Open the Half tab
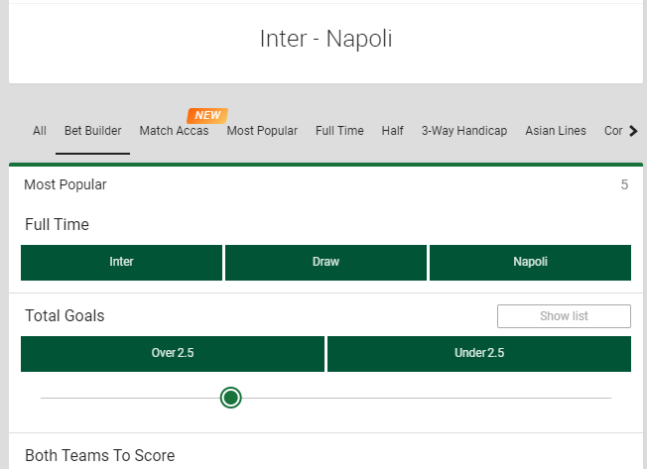Image resolution: width=647 pixels, height=469 pixels. [392, 131]
